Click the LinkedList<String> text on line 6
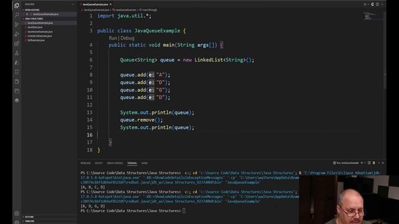 [x=220, y=60]
